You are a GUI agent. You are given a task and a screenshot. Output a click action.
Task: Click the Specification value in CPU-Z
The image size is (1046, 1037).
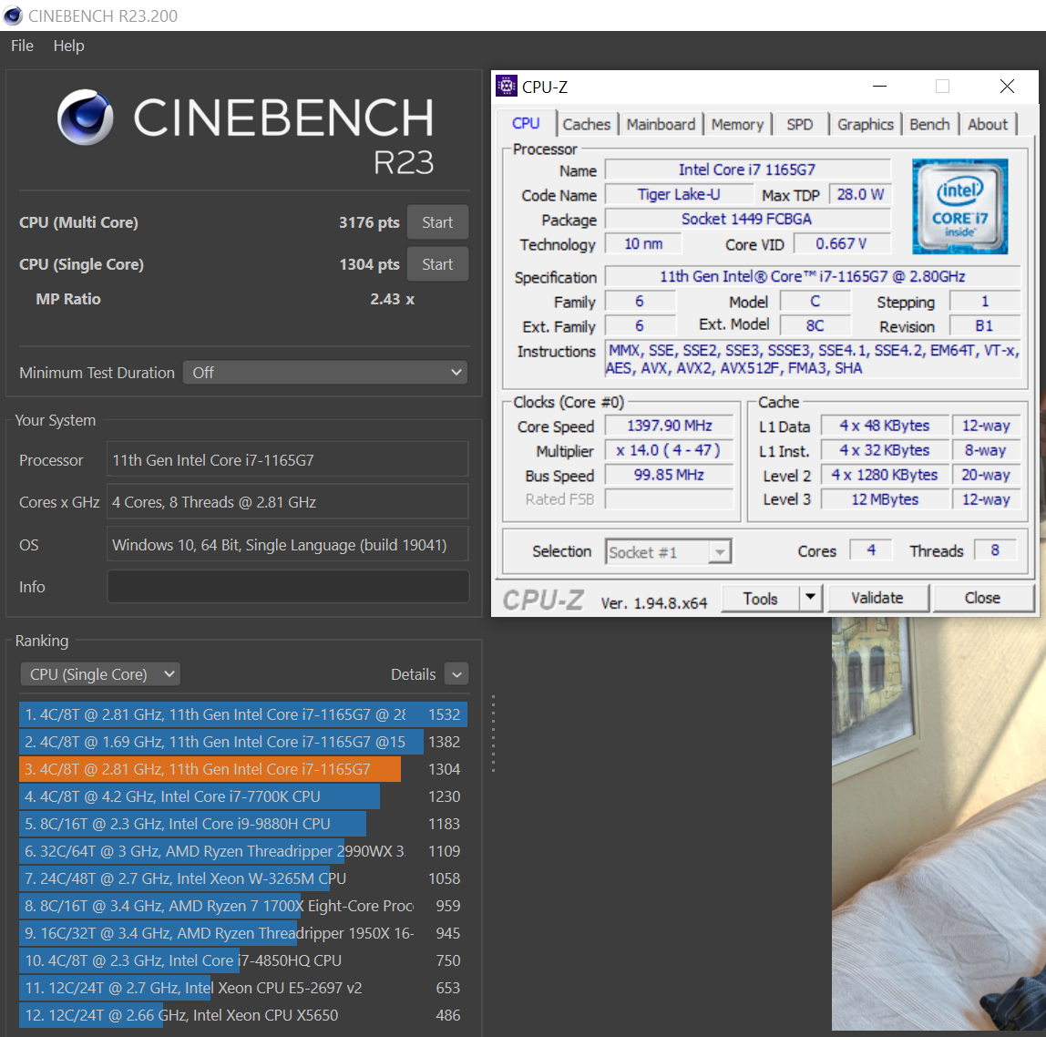813,276
